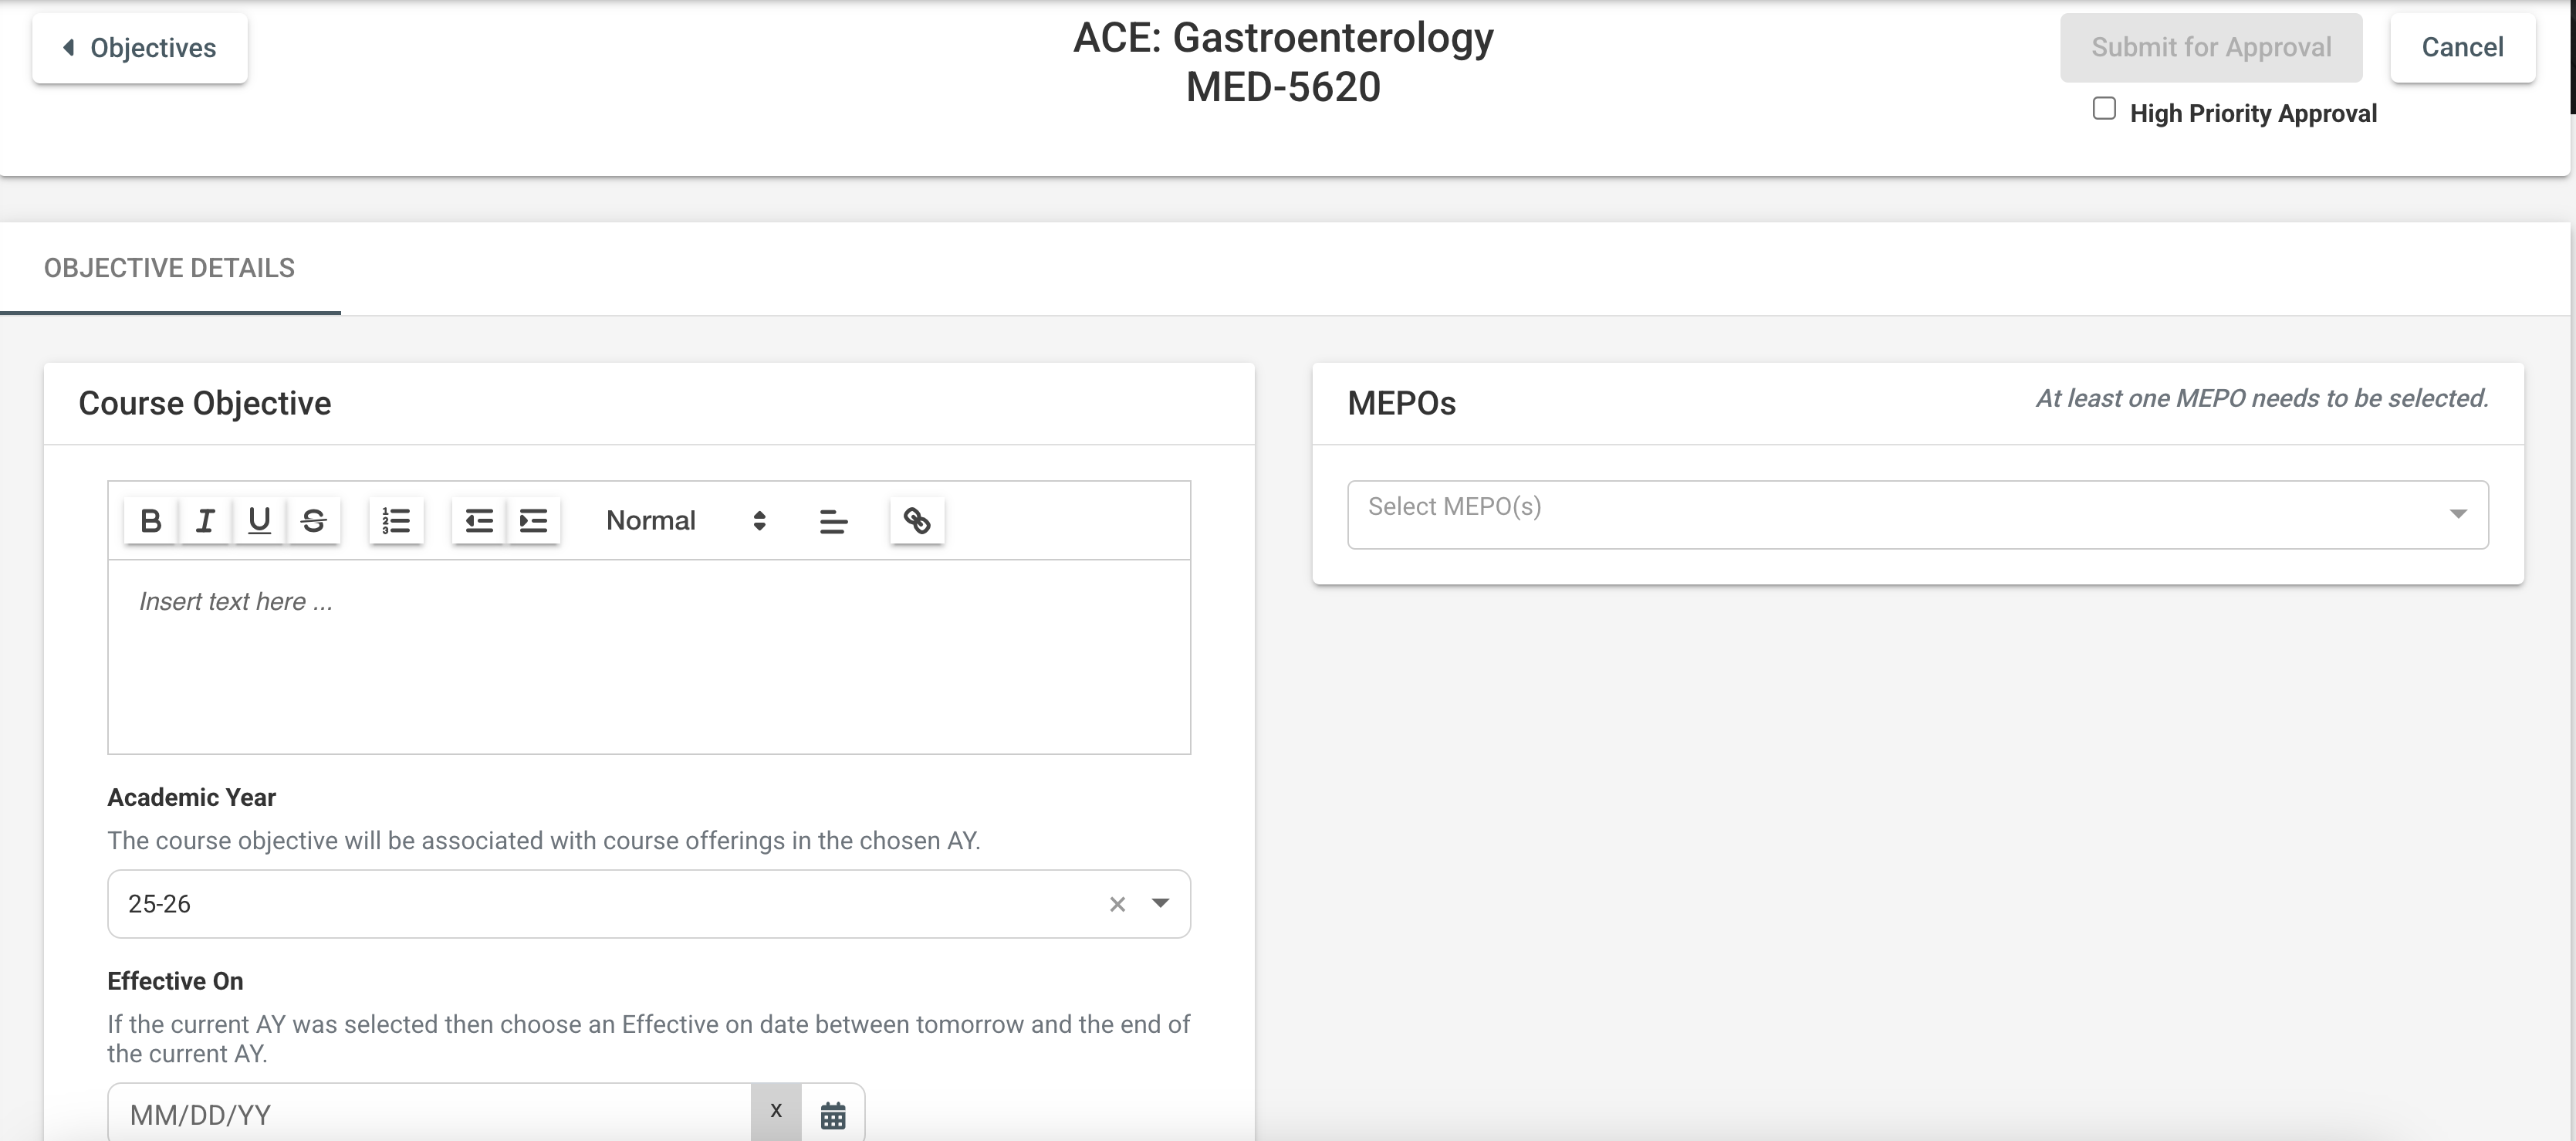
Task: Click the MEPOs heading
Action: (x=1401, y=403)
